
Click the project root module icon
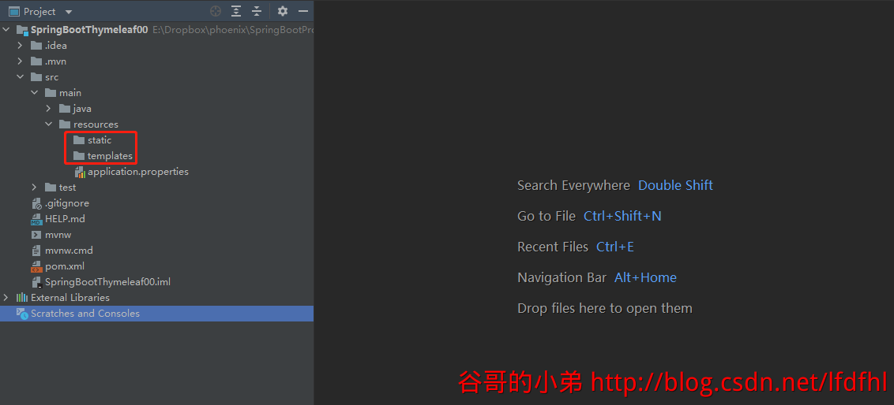pyautogui.click(x=22, y=30)
